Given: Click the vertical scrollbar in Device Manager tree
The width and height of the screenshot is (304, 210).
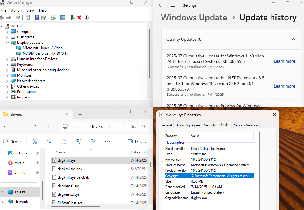Looking at the screenshot, I should [x=150, y=53].
